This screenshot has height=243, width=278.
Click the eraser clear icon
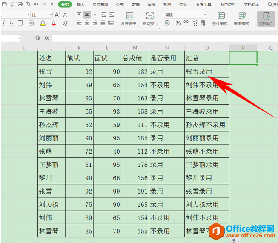coord(65,23)
